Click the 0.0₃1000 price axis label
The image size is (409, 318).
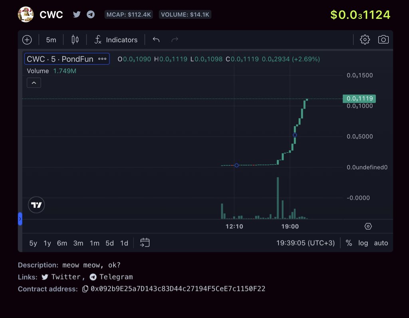pyautogui.click(x=360, y=106)
